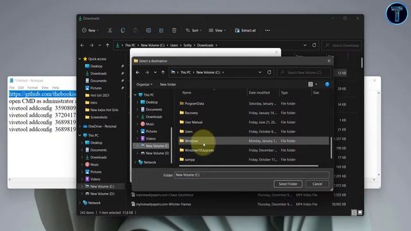Image resolution: width=411 pixels, height=231 pixels.
Task: Click the Rename icon in Explorer toolbar
Action: click(x=148, y=30)
